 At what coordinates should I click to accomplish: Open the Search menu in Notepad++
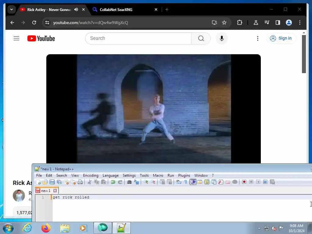click(x=62, y=175)
